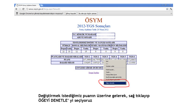Click the 2012-YGS Sonuçları title

tap(94, 26)
